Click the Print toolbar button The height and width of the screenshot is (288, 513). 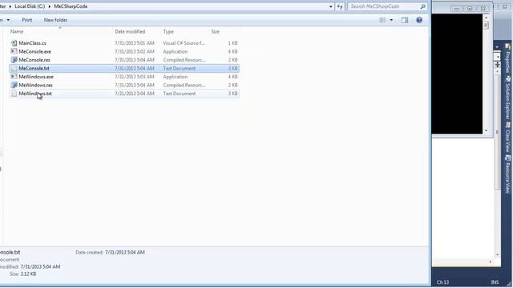click(26, 20)
